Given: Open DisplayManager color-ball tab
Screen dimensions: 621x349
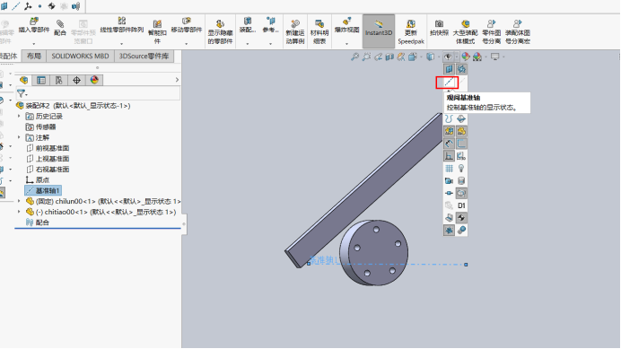Looking at the screenshot, I should click(94, 81).
